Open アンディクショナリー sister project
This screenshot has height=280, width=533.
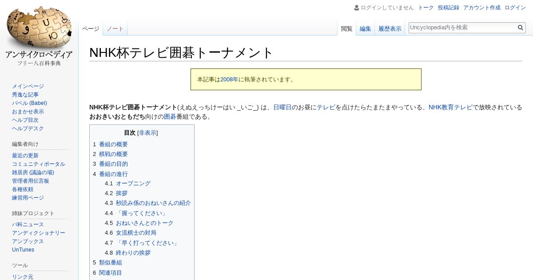39,233
